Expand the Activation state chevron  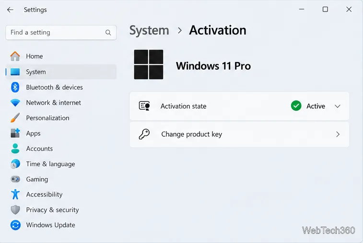(338, 106)
